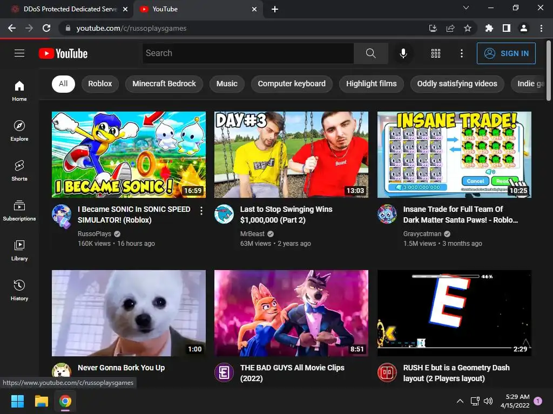This screenshot has width=553, height=414.
Task: Open Gravycatman channel avatar
Action: 387,214
